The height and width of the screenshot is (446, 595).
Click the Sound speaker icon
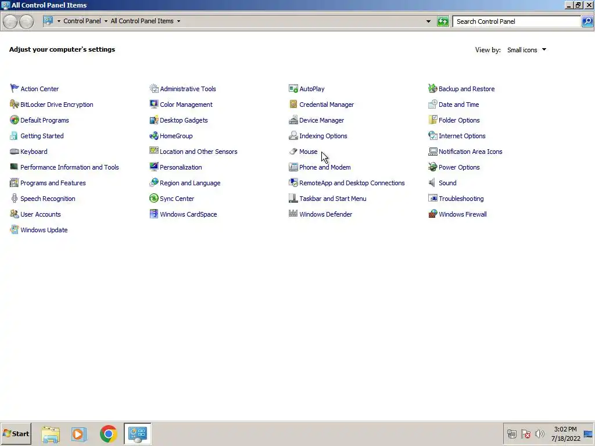(432, 183)
